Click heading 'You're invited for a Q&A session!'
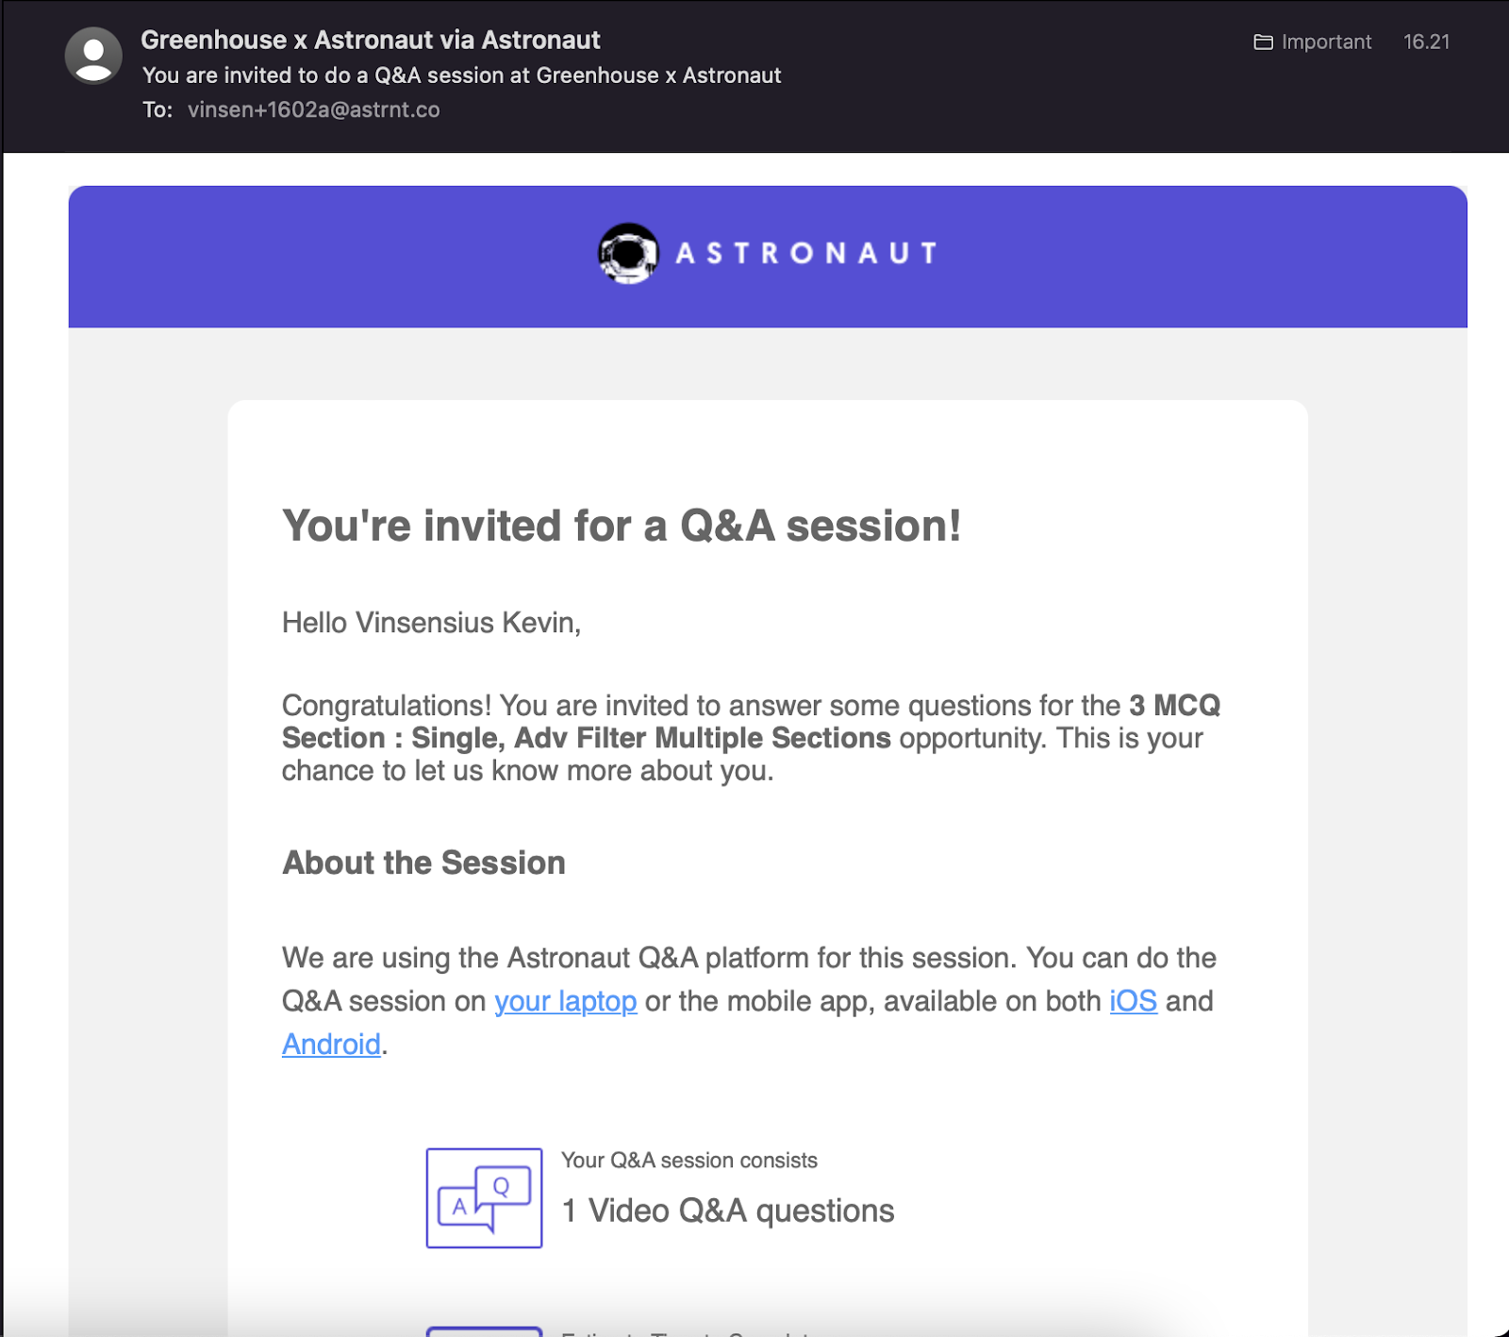Screen dimensions: 1509x1337 [622, 526]
